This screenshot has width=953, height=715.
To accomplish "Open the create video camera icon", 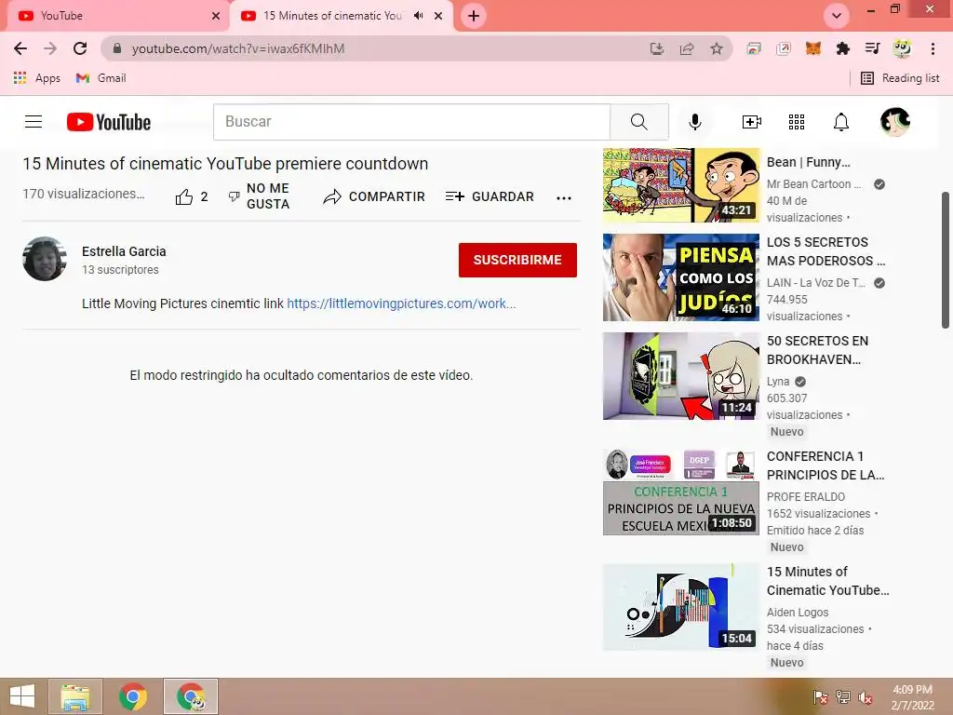I will pyautogui.click(x=751, y=122).
